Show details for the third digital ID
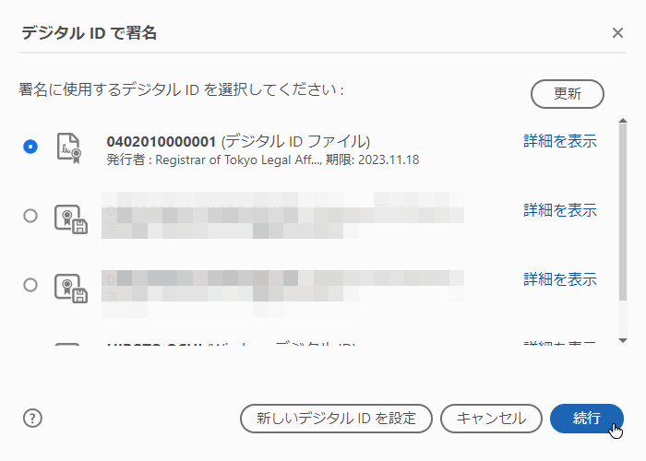This screenshot has width=646, height=461. (560, 279)
